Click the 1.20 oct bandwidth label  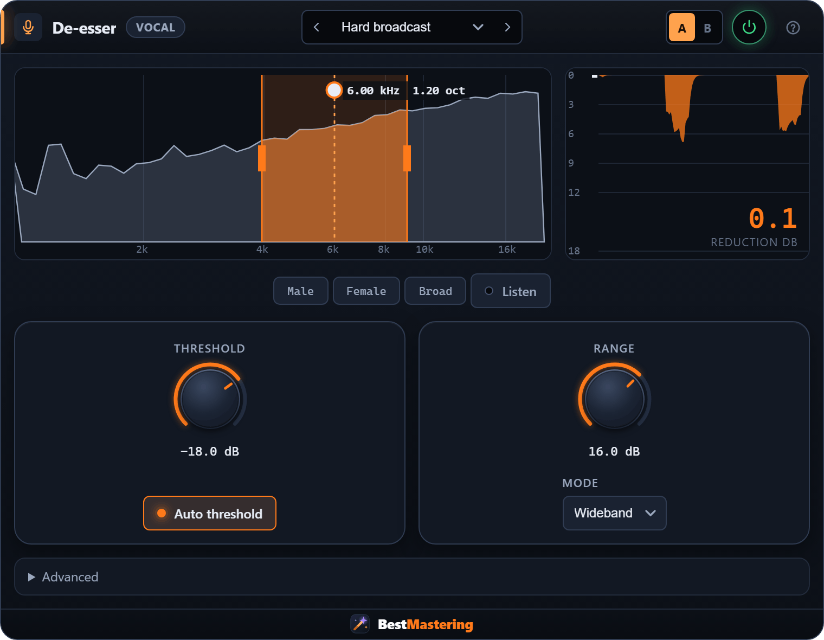pyautogui.click(x=439, y=91)
